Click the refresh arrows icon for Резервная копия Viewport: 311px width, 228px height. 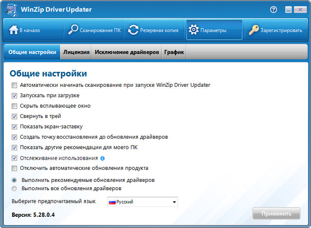tap(133, 30)
